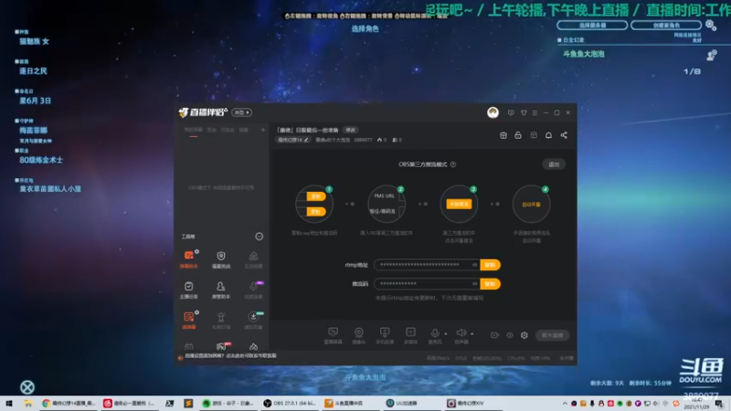This screenshot has width=731, height=411.
Task: Open the mode selector pill beside logo
Action: tap(241, 112)
